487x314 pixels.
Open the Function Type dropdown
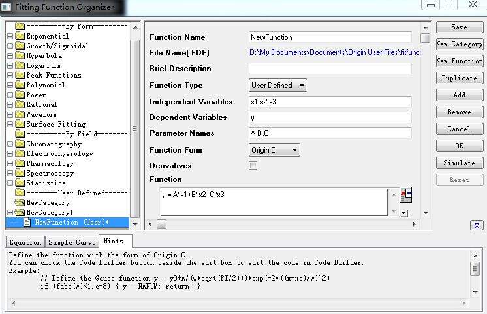pos(278,86)
